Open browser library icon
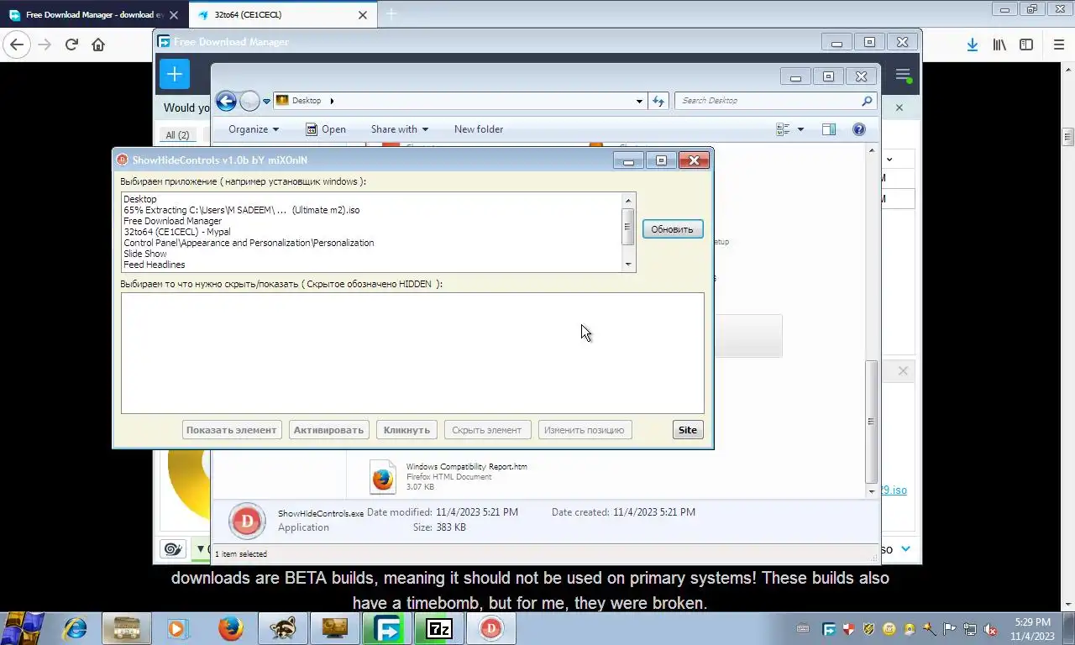The image size is (1075, 645). click(x=999, y=45)
